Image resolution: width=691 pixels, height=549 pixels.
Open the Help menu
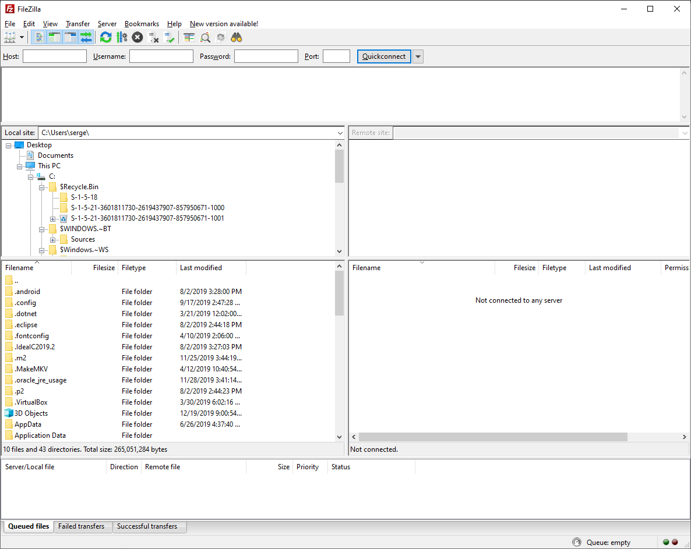tap(175, 24)
